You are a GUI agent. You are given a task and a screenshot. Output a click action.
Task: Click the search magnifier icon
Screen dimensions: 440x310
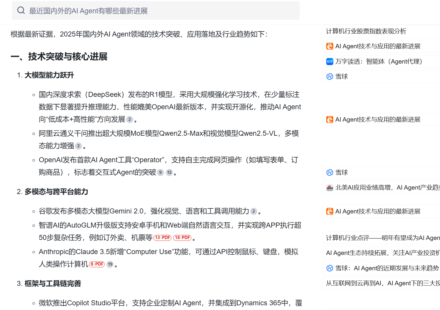click(21, 11)
